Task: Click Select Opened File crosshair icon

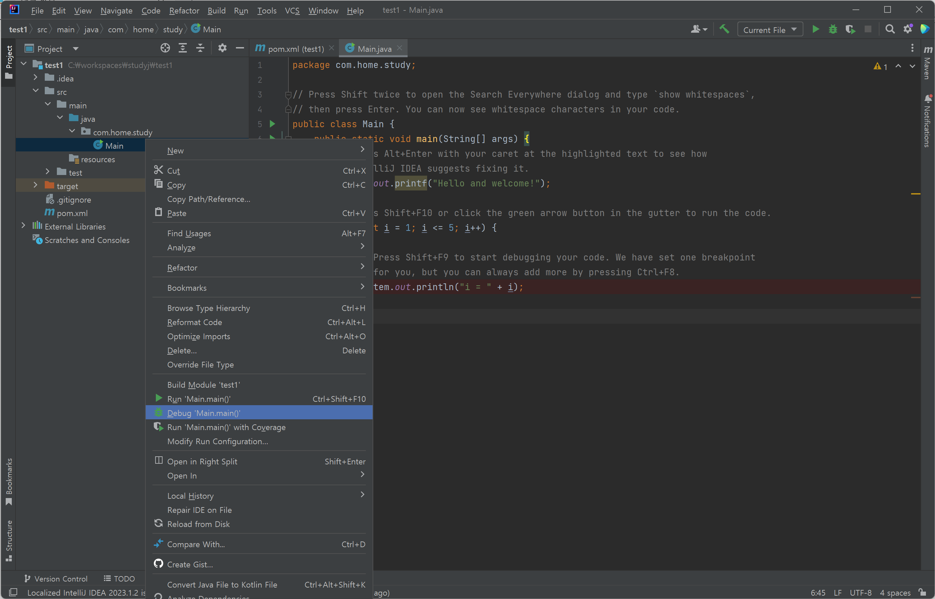Action: 165,48
